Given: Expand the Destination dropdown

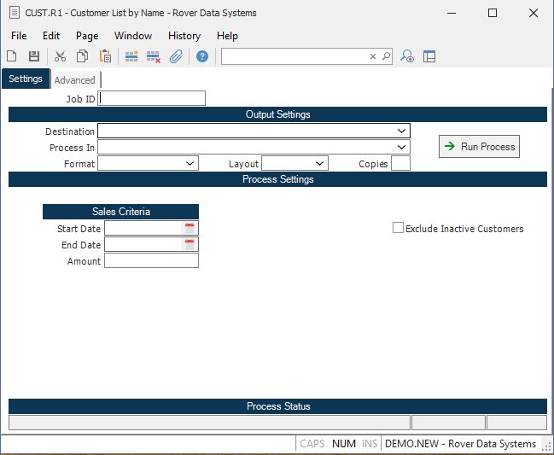Looking at the screenshot, I should (401, 131).
